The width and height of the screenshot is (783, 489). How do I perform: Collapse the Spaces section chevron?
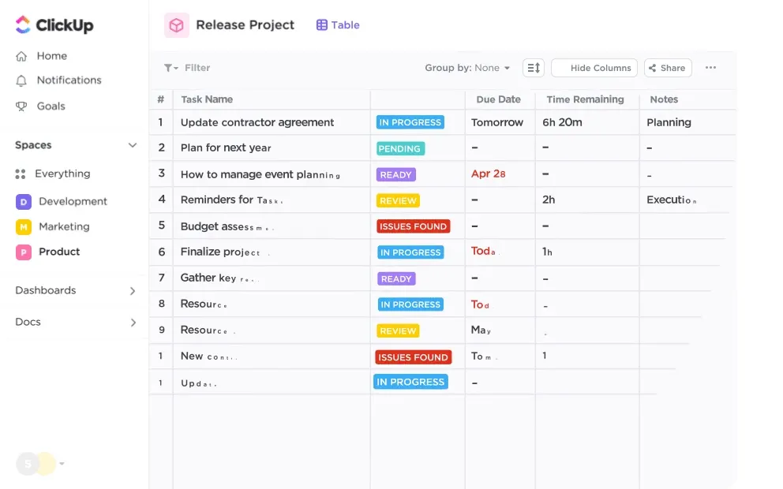[x=133, y=145]
